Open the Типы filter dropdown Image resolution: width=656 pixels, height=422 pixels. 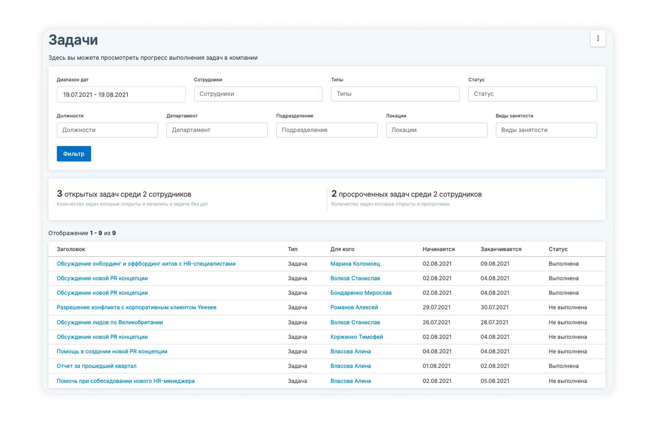point(395,94)
